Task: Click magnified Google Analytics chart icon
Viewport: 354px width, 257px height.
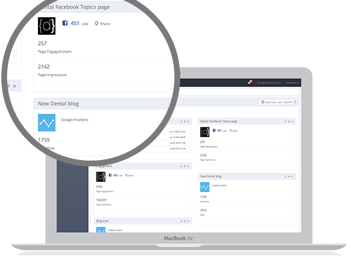Action: pos(46,123)
